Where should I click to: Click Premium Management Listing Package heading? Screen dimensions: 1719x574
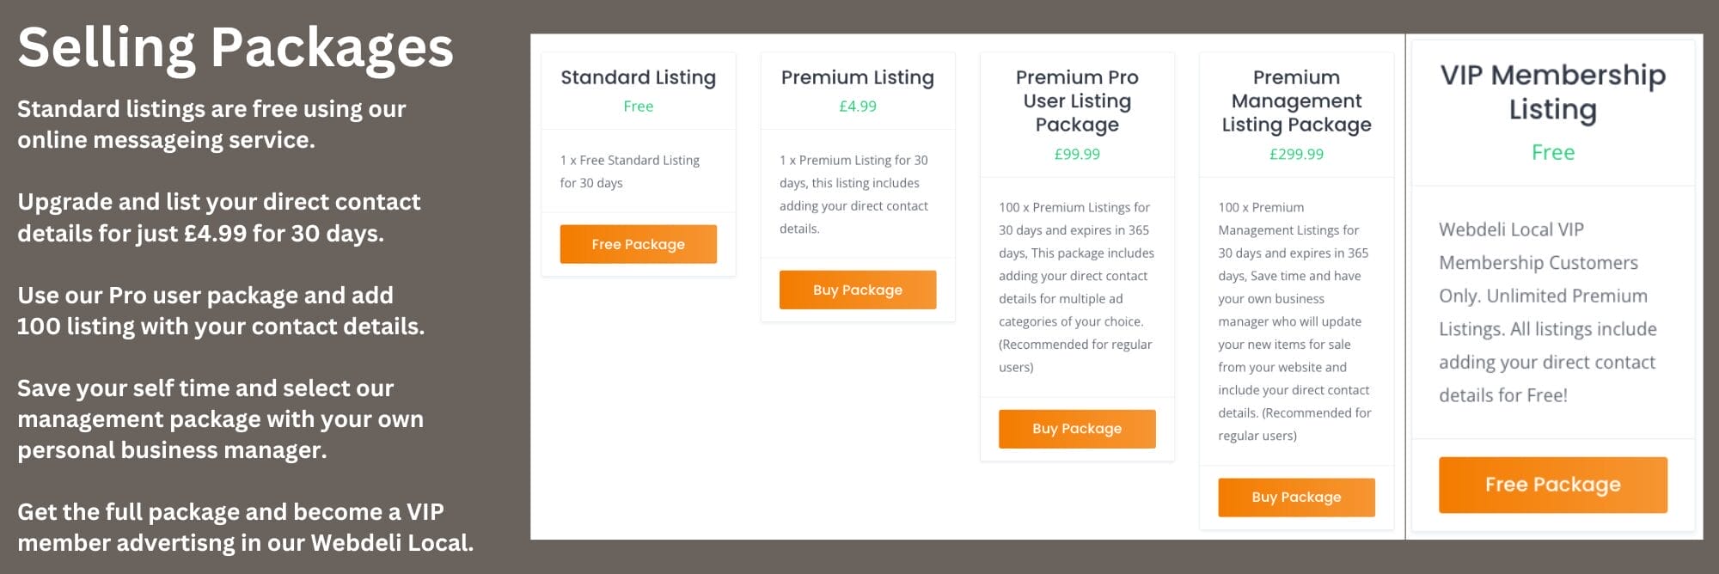pyautogui.click(x=1296, y=101)
